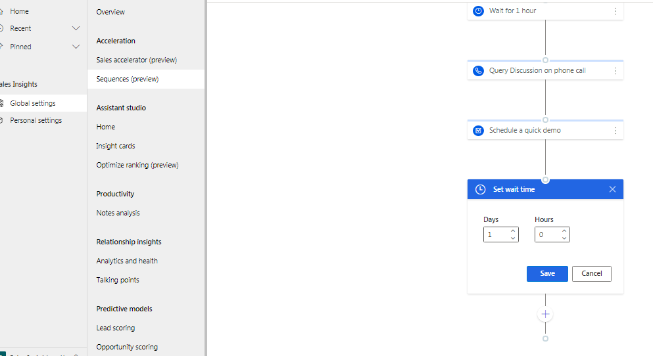Click into the Days input field
This screenshot has width=653, height=356.
click(x=497, y=234)
